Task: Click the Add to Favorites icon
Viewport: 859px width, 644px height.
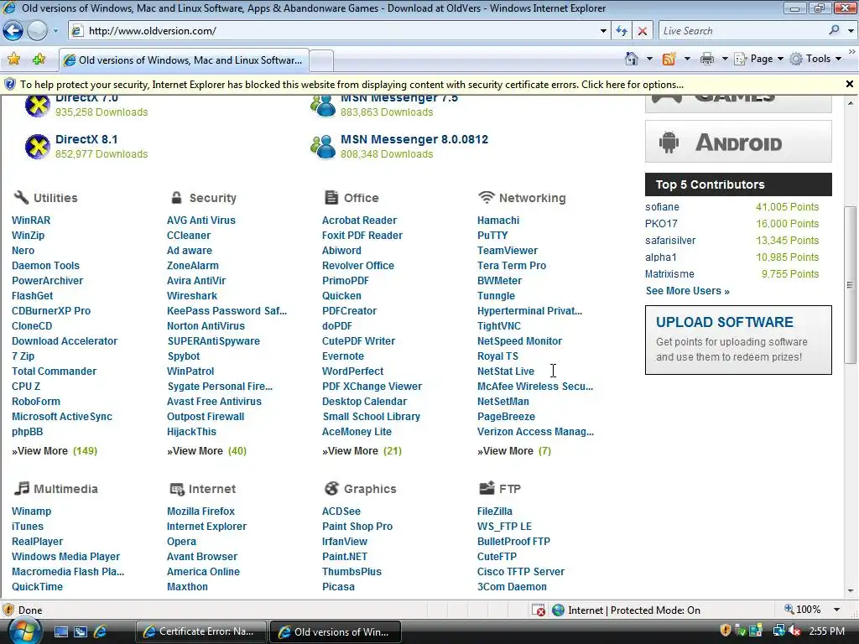Action: point(39,60)
